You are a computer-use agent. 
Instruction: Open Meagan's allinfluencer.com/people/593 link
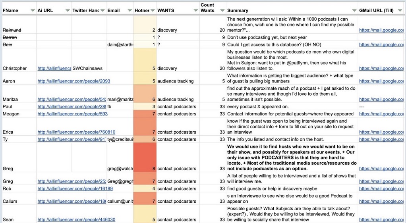click(x=72, y=114)
